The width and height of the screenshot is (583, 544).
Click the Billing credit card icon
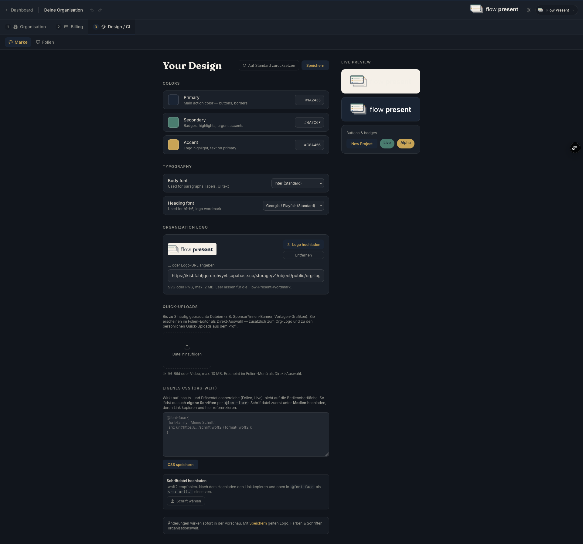pos(66,27)
